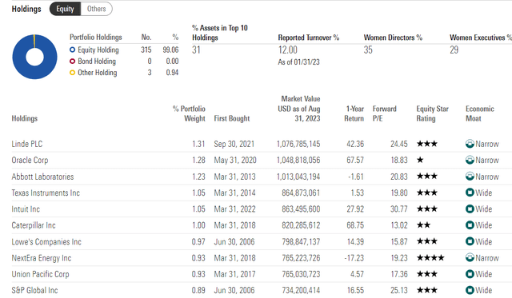Click the Narrow moat icon for Linde PLC
This screenshot has width=512, height=298.
[470, 144]
